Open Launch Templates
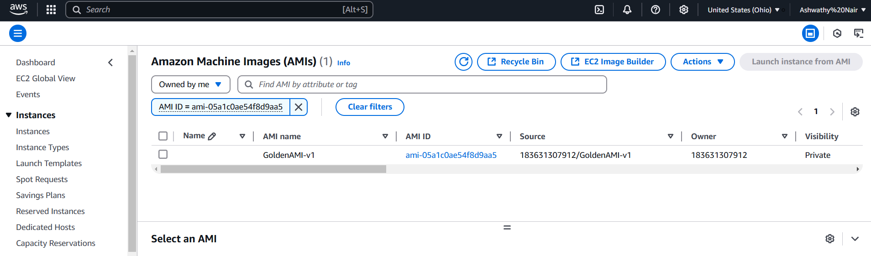 click(49, 163)
